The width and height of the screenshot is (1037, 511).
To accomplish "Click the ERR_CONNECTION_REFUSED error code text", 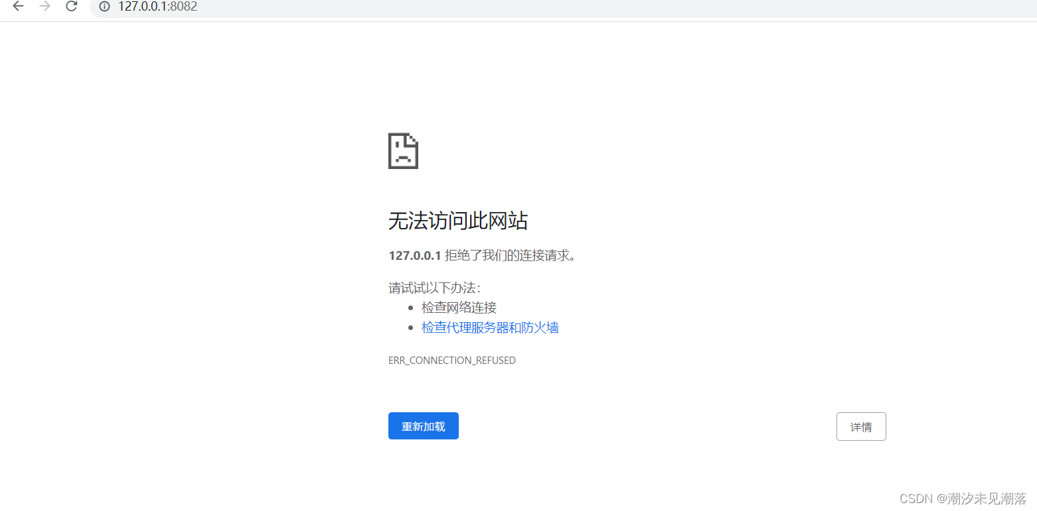I will pos(452,360).
